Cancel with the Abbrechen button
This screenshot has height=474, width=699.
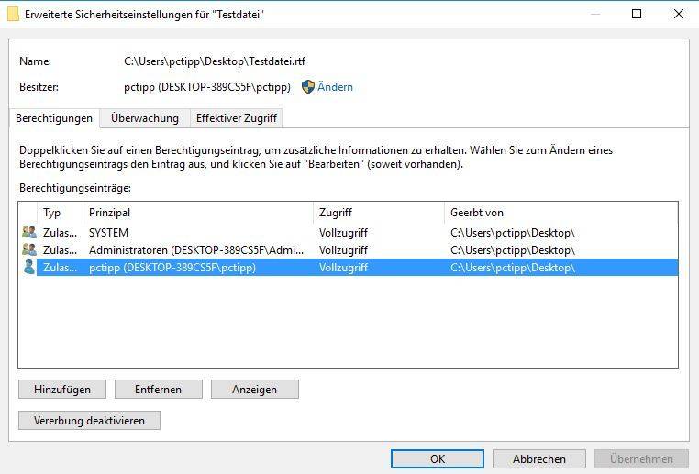click(539, 458)
